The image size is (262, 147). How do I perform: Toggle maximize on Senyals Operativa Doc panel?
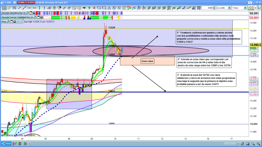(30, 13)
